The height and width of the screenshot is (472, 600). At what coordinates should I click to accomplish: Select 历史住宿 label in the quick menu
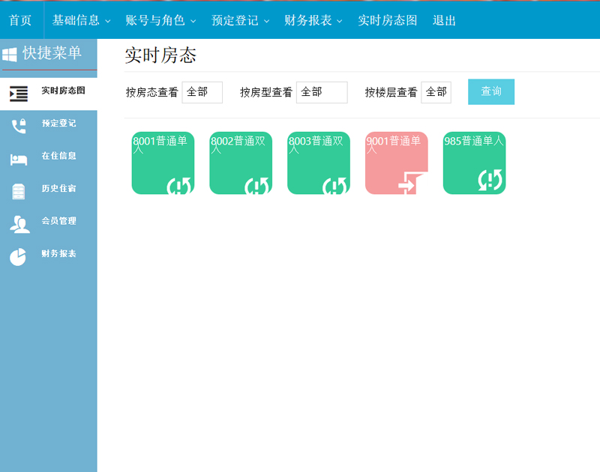59,188
